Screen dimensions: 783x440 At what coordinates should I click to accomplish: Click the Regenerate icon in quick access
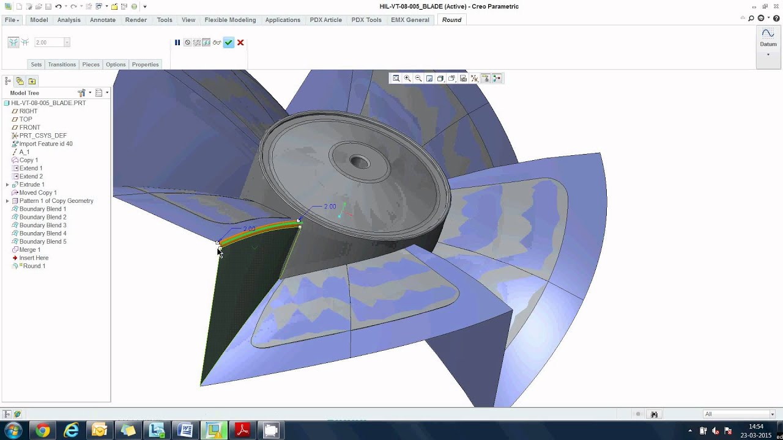tap(88, 6)
